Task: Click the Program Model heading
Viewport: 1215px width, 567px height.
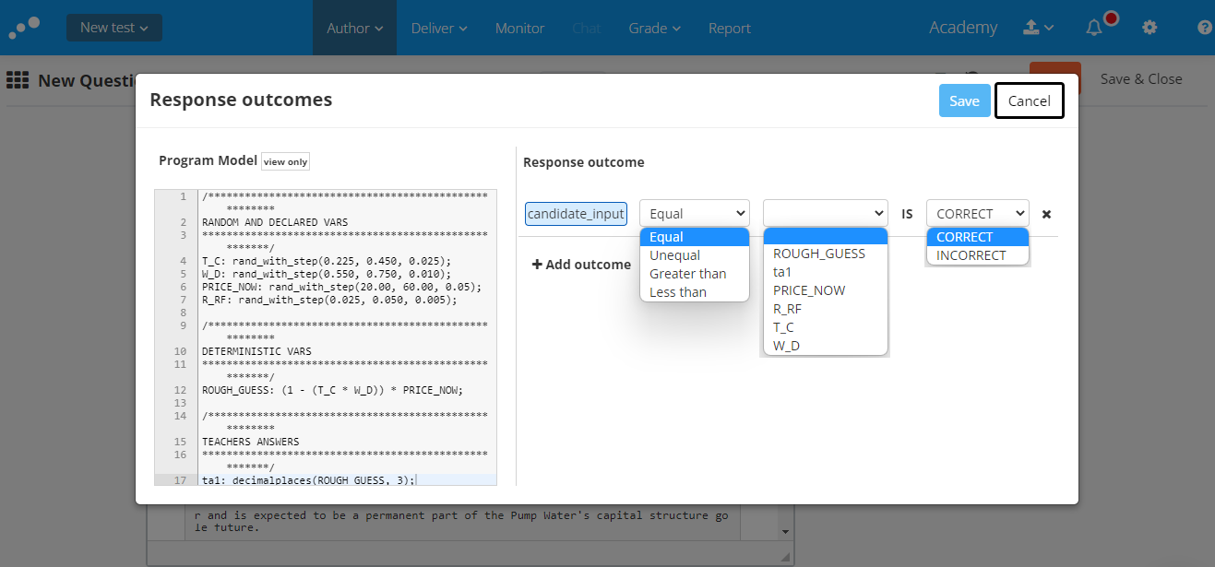Action: [208, 160]
